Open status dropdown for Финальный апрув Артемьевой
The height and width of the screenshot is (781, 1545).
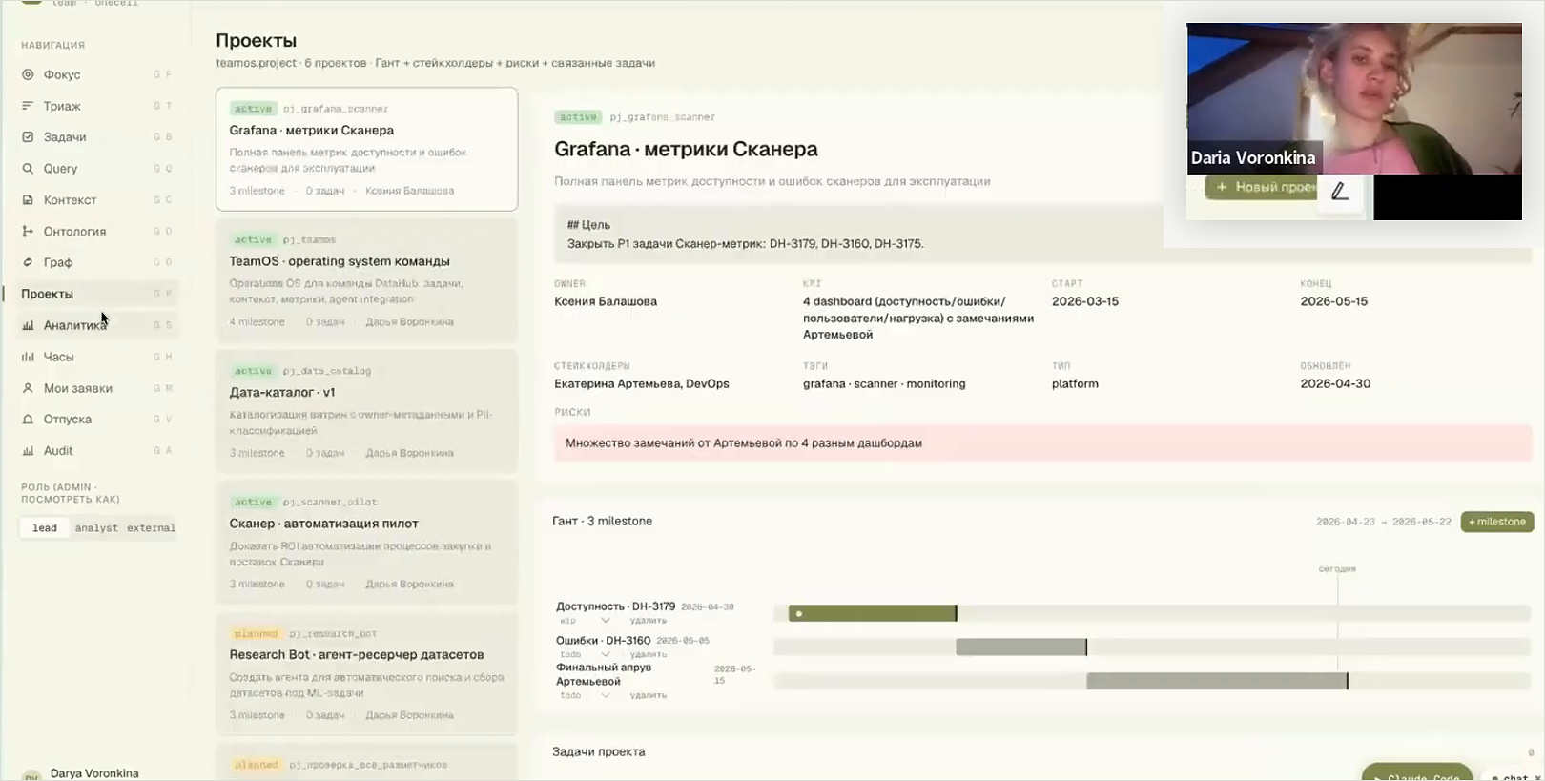click(x=585, y=695)
